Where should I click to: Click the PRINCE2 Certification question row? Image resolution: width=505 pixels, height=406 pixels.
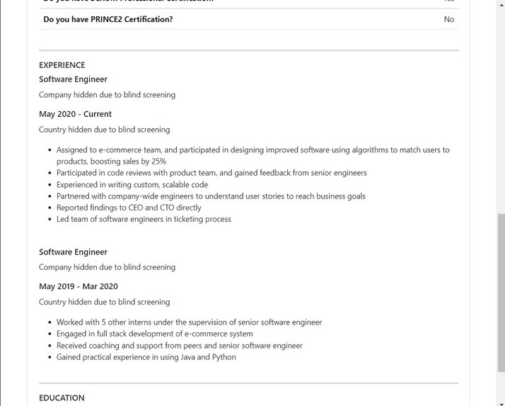coord(249,19)
